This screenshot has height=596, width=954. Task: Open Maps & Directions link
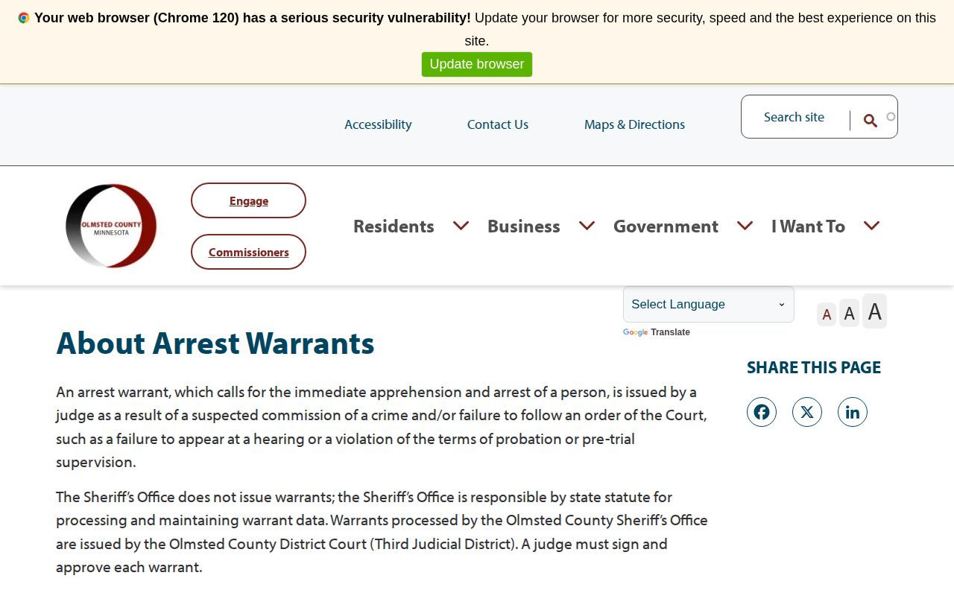pyautogui.click(x=634, y=124)
